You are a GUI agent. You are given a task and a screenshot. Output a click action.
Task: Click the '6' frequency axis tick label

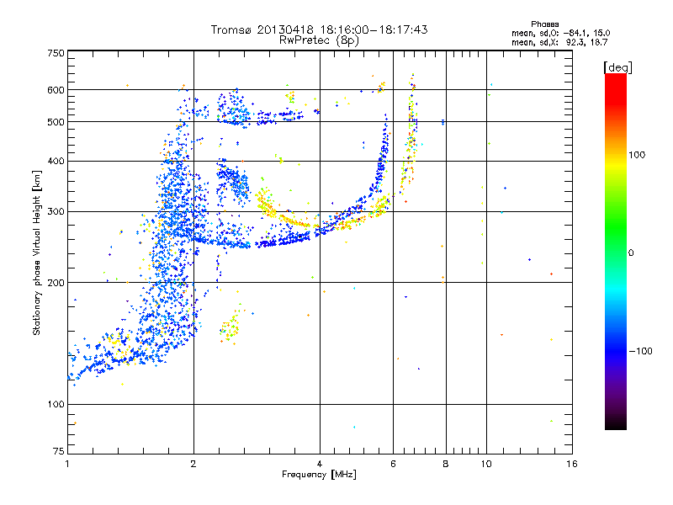pyautogui.click(x=393, y=464)
